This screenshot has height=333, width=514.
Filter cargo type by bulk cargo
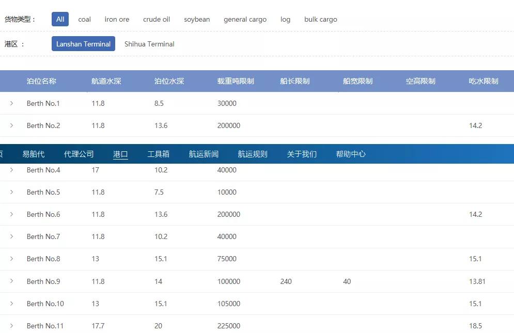[x=321, y=19]
